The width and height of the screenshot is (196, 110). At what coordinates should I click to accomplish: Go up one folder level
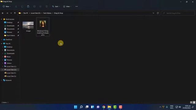pyautogui.click(x=15, y=13)
